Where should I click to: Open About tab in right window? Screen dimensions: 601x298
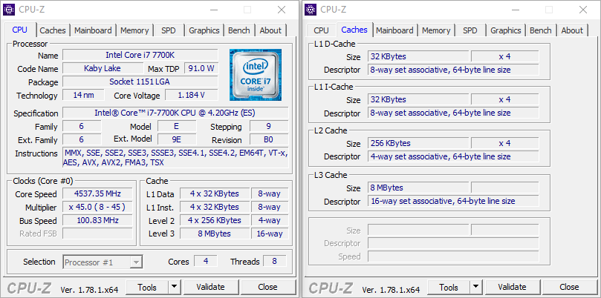572,30
